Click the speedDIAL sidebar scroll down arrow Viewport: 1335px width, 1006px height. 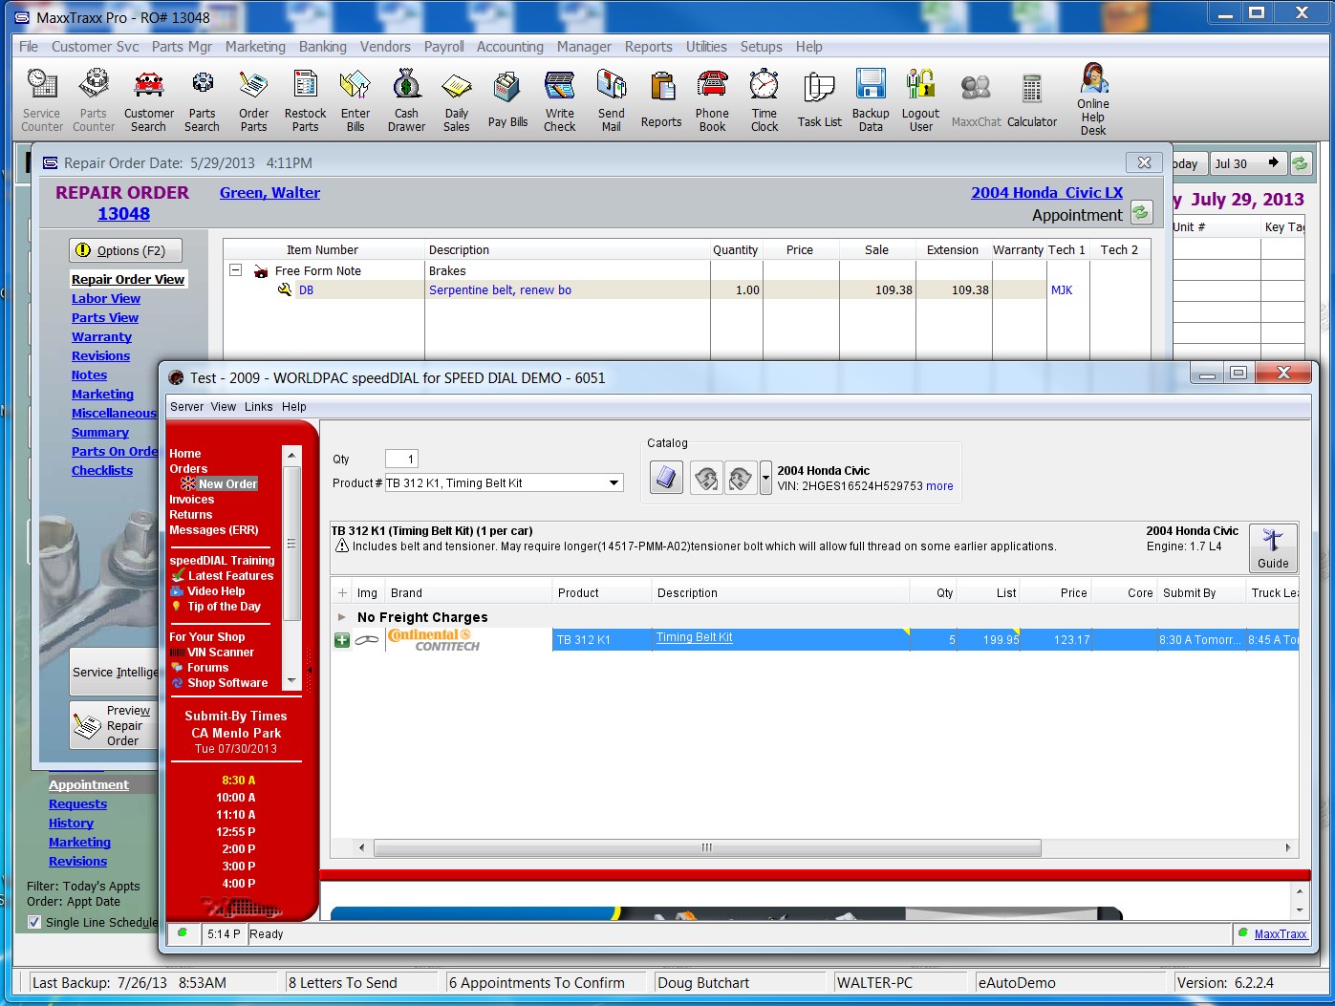point(292,681)
